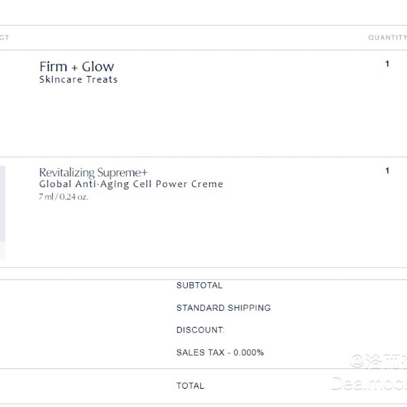The image size is (407, 407).
Task: Click the STANDARD SHIPPING label
Action: [223, 308]
